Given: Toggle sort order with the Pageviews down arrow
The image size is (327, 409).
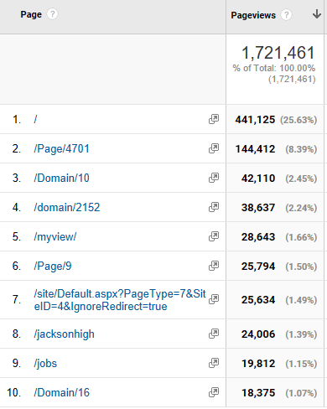Looking at the screenshot, I should click(317, 14).
